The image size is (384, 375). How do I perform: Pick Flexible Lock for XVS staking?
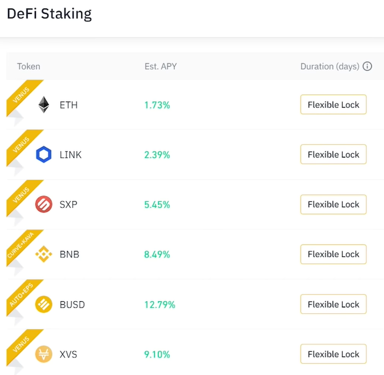(x=334, y=354)
